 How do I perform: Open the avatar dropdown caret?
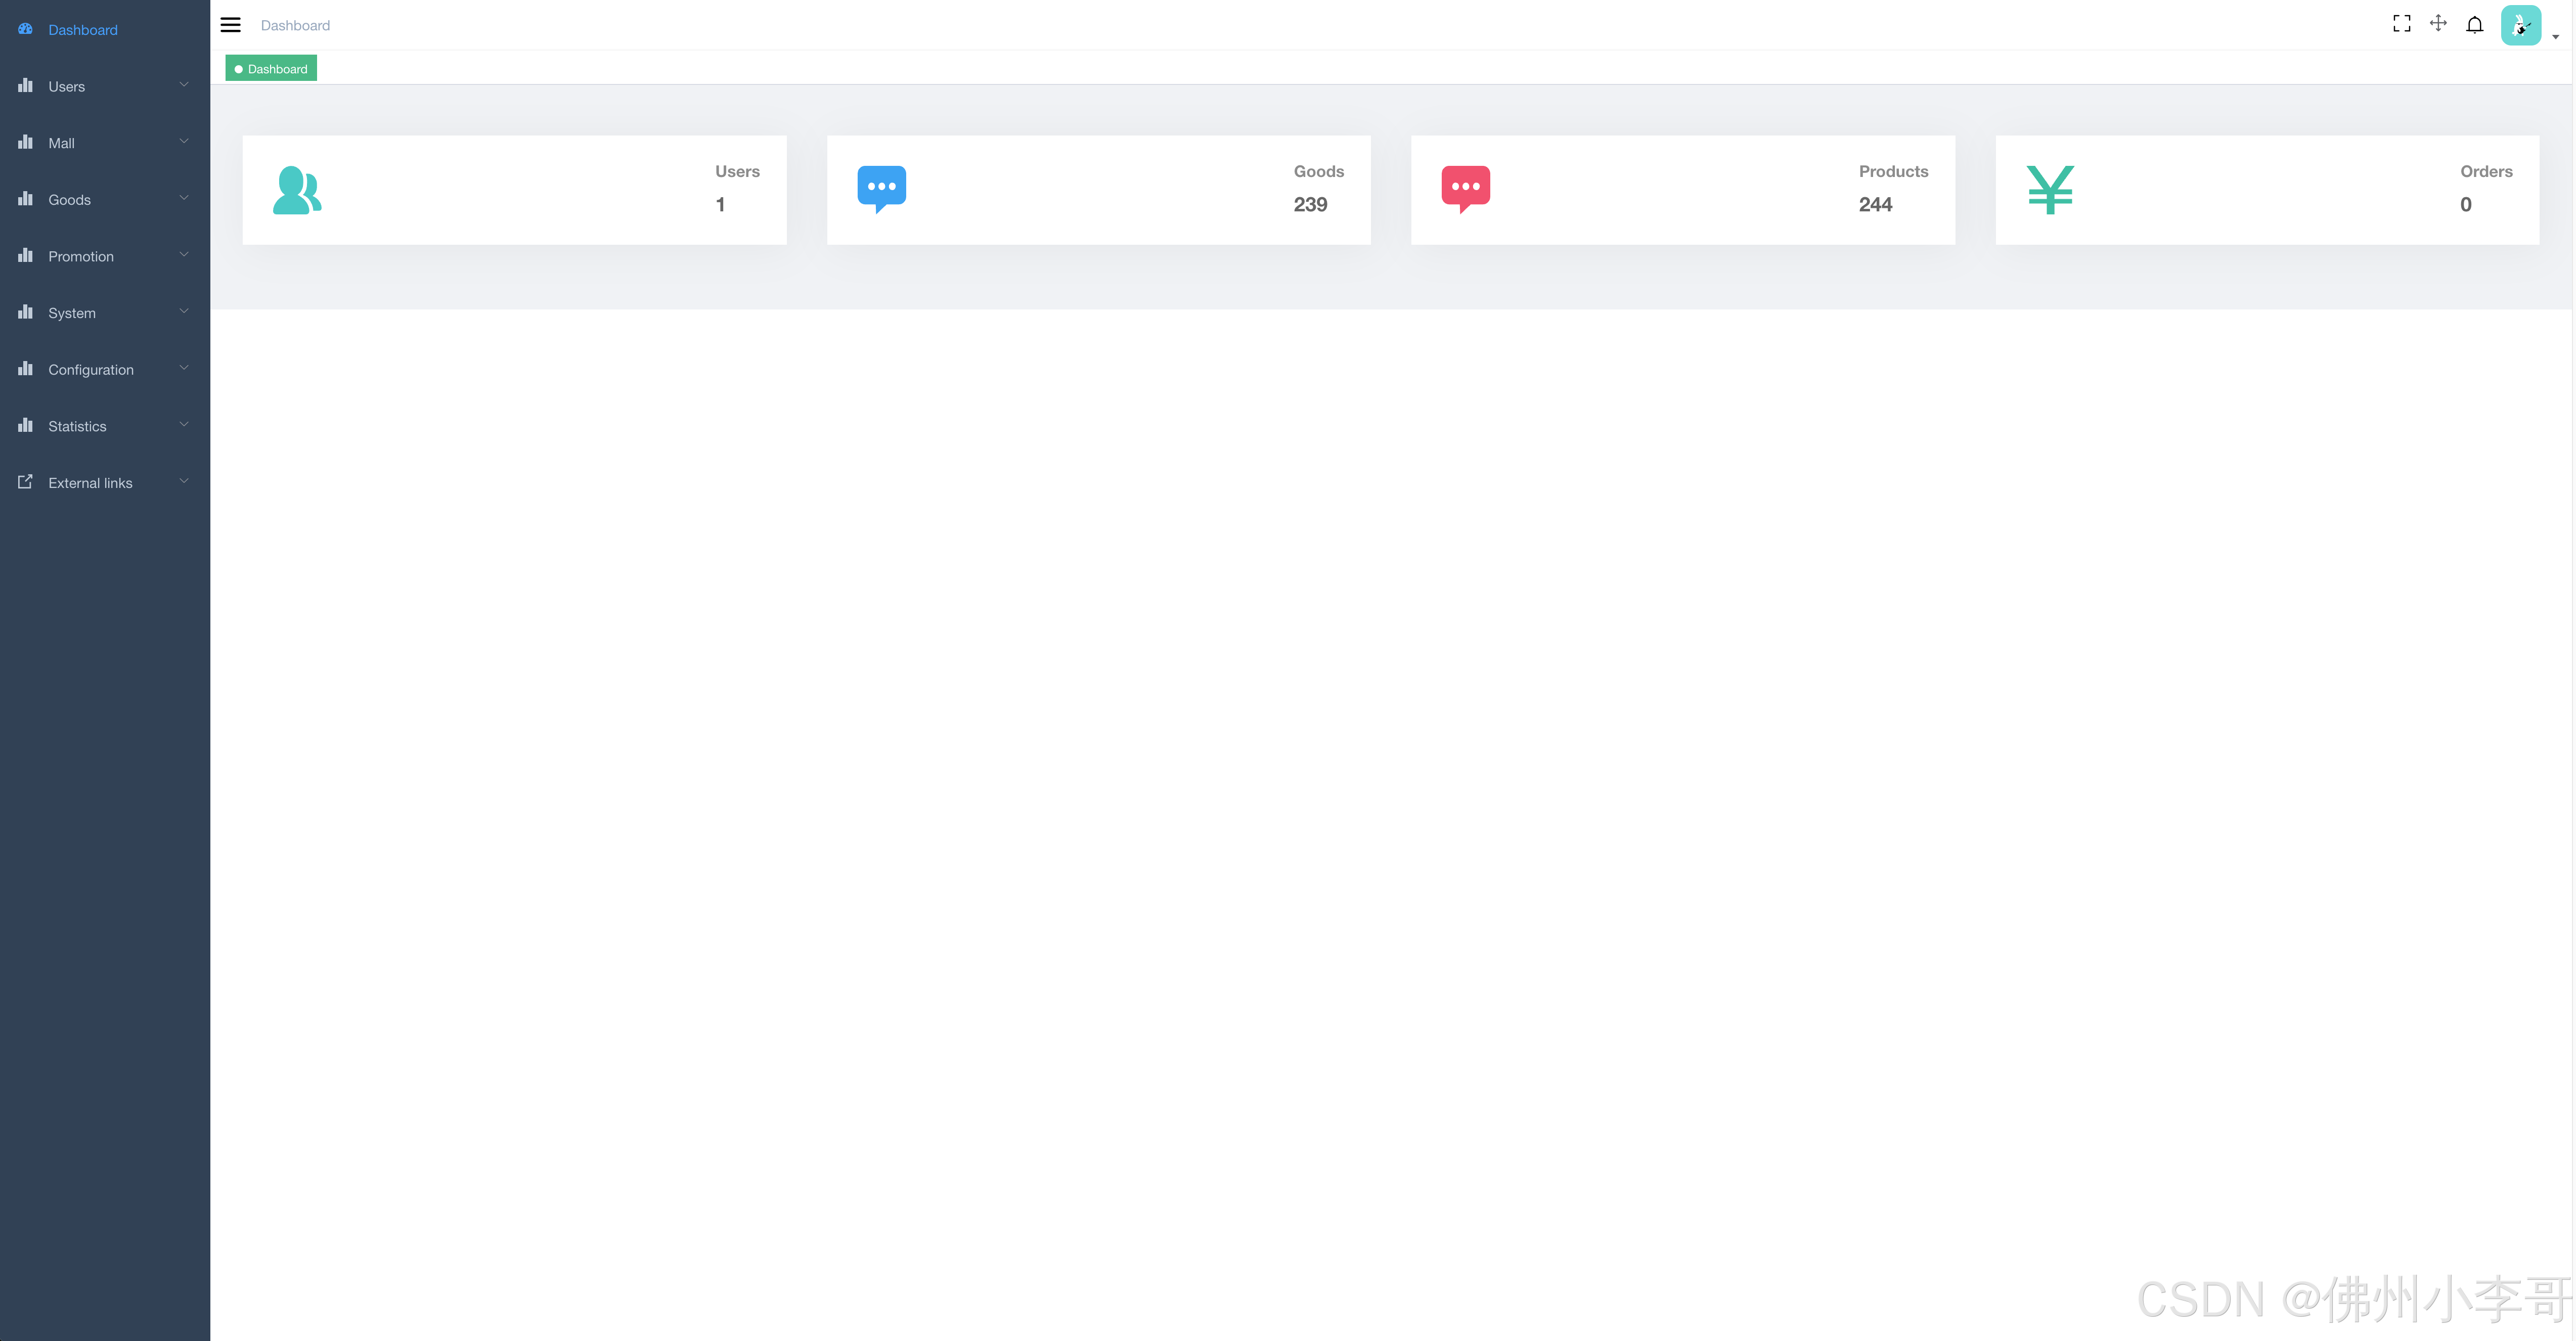[x=2555, y=37]
